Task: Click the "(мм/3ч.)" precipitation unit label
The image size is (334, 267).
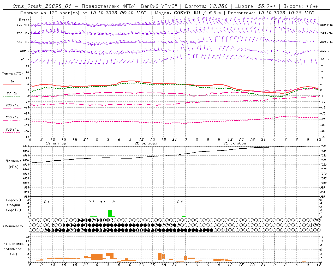Action: pos(14,200)
